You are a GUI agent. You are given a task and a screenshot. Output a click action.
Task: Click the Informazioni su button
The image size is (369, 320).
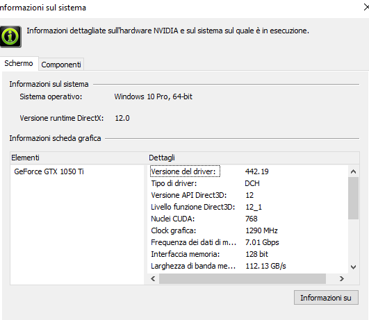326,297
